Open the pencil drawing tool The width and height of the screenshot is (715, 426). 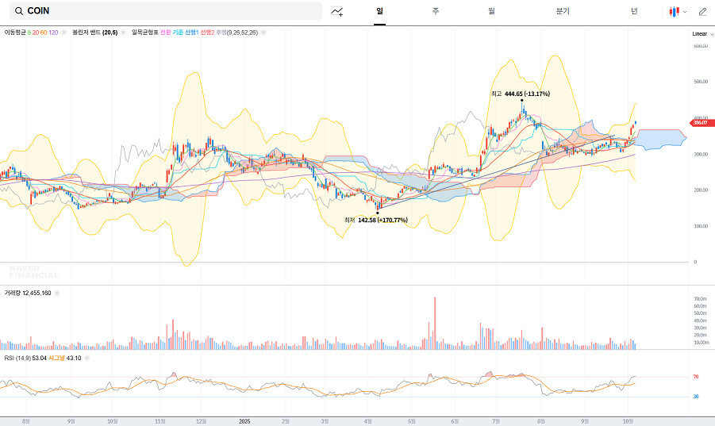click(x=702, y=12)
